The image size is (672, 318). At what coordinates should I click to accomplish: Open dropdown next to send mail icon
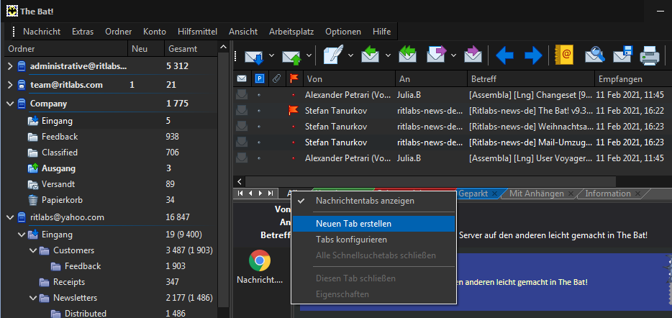point(309,55)
